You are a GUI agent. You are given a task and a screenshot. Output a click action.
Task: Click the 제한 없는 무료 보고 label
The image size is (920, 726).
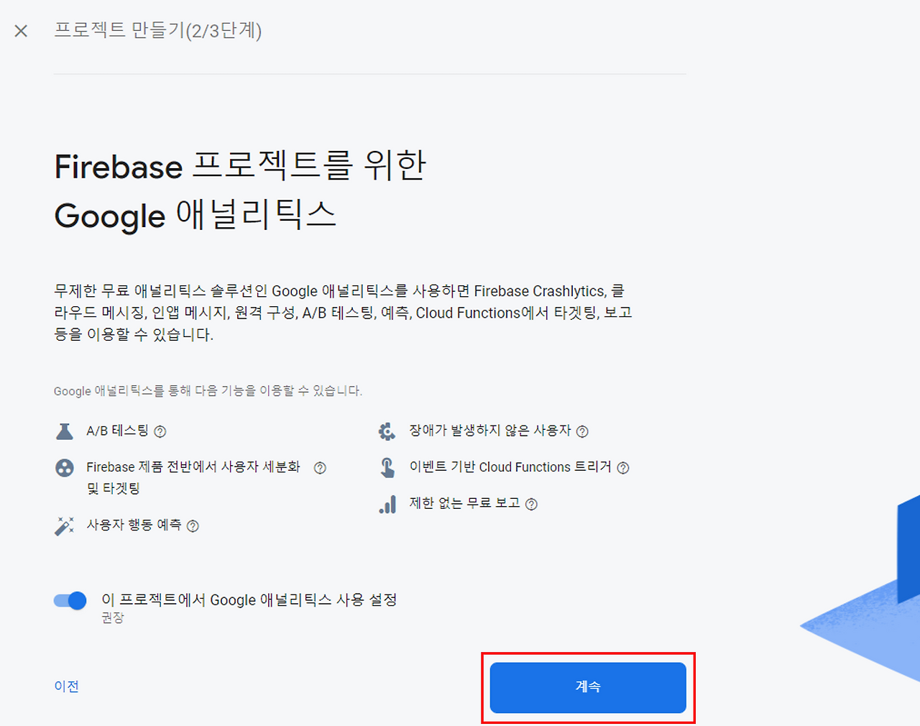point(464,503)
